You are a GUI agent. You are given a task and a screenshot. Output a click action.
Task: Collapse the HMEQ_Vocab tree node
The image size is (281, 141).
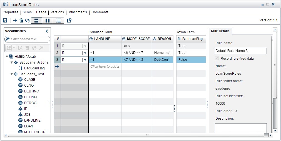[x=7, y=57]
